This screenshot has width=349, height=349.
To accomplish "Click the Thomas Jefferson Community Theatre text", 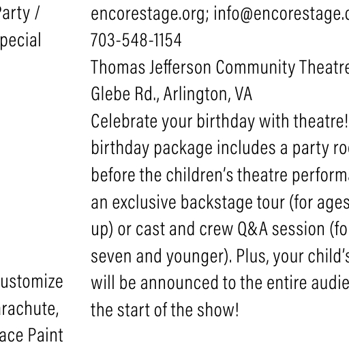I will coord(220,67).
